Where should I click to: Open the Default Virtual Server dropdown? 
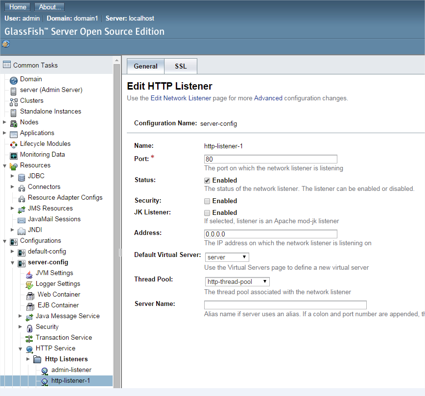[x=227, y=257]
